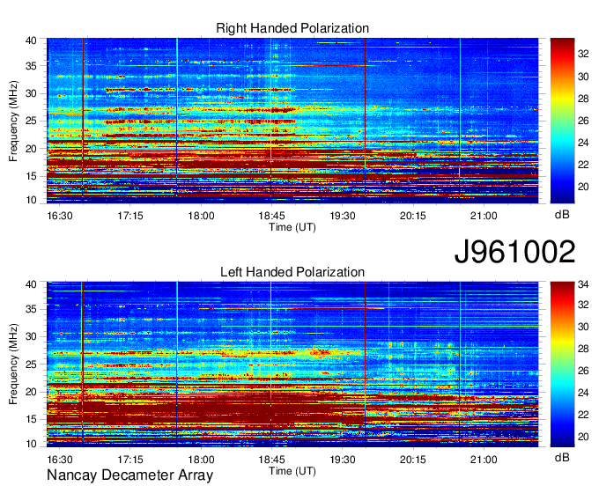Screen dimensions: 599x486
Task: Click the 20:15 tick under Left Handed plot
Action: click(412, 460)
